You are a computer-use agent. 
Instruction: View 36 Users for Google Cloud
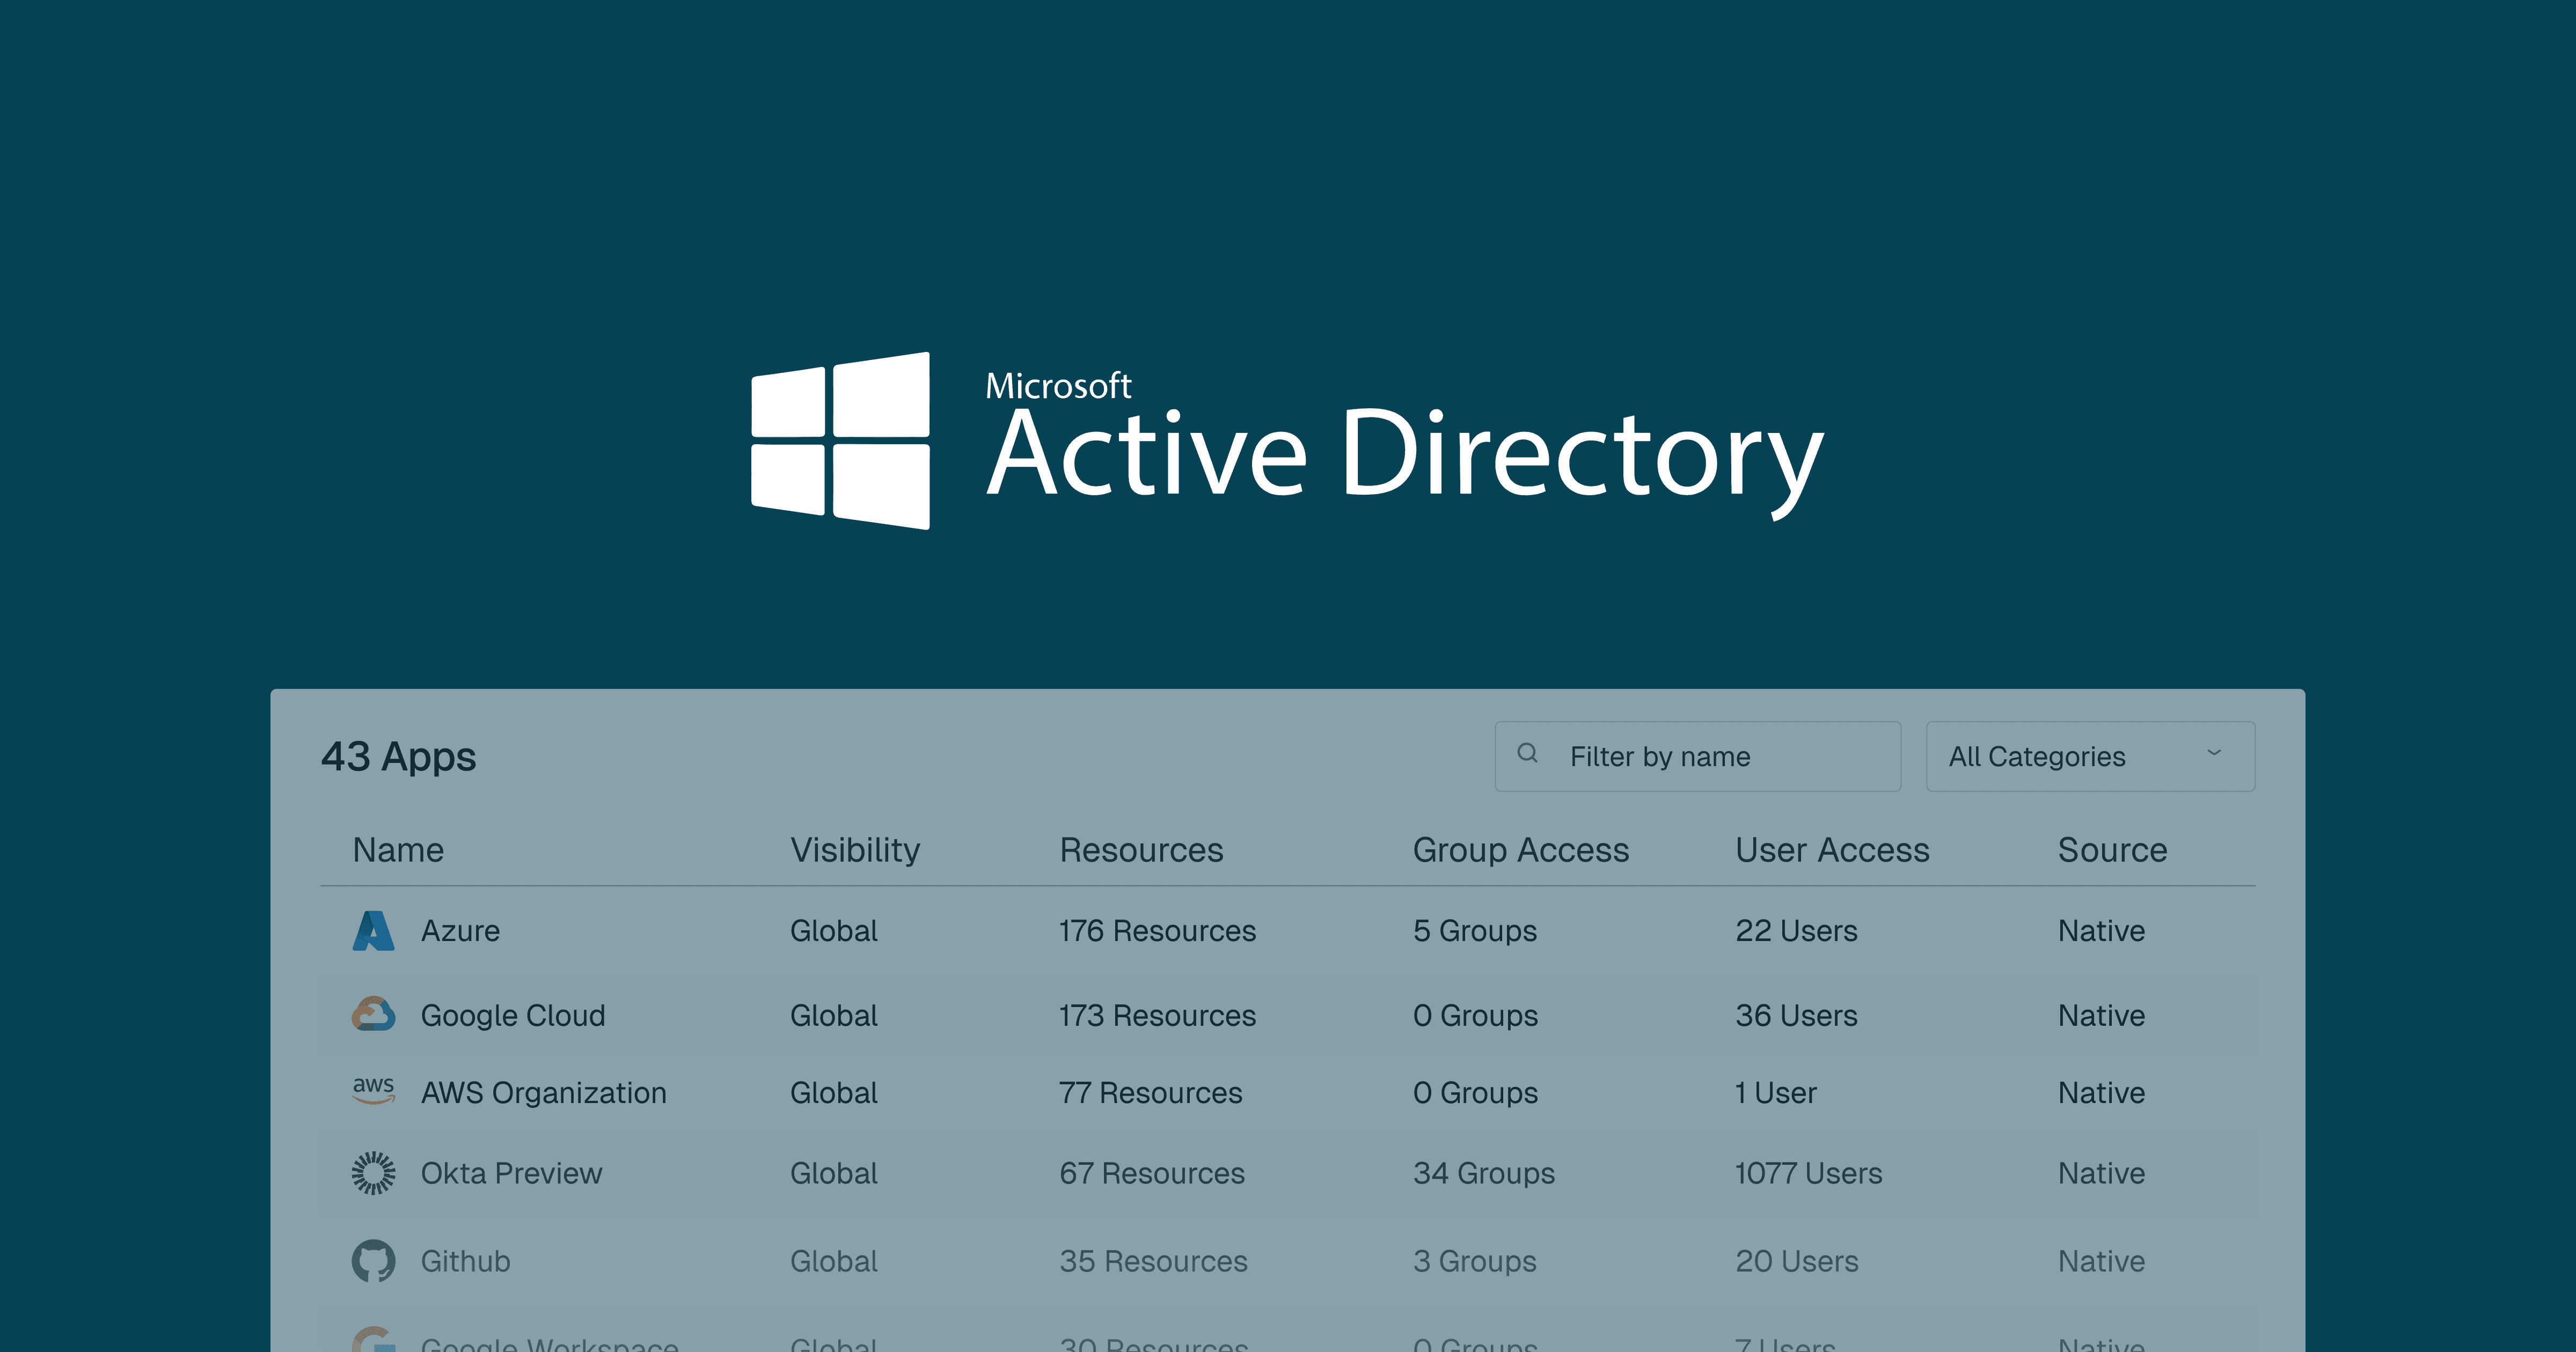click(x=1796, y=1015)
